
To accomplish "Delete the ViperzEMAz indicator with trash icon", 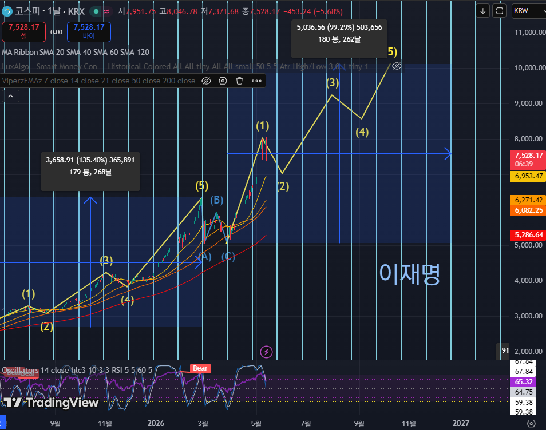I will click(x=240, y=81).
